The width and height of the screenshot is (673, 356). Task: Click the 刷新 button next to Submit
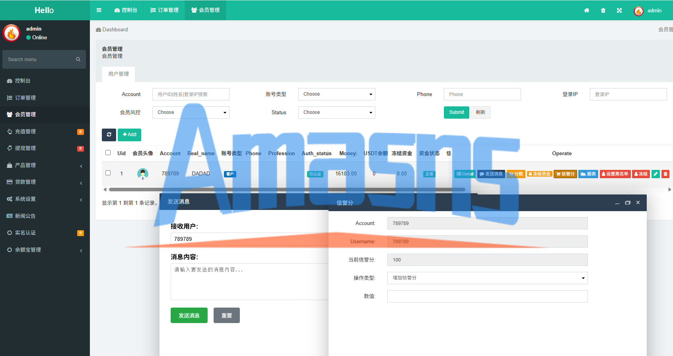pyautogui.click(x=480, y=112)
